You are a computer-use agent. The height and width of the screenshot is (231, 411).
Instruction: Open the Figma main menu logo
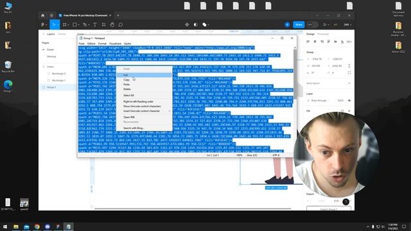coord(43,24)
